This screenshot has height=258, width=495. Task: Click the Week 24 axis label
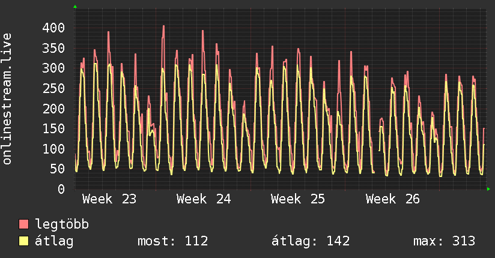[x=204, y=199]
